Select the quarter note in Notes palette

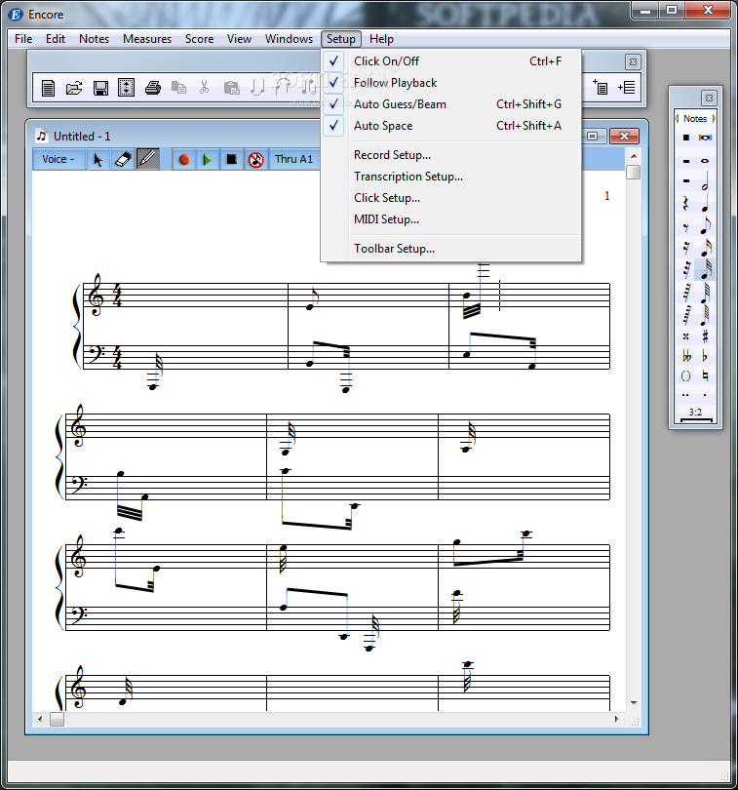pyautogui.click(x=705, y=204)
